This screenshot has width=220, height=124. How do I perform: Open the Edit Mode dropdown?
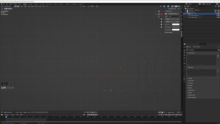pyautogui.click(x=9, y=6)
